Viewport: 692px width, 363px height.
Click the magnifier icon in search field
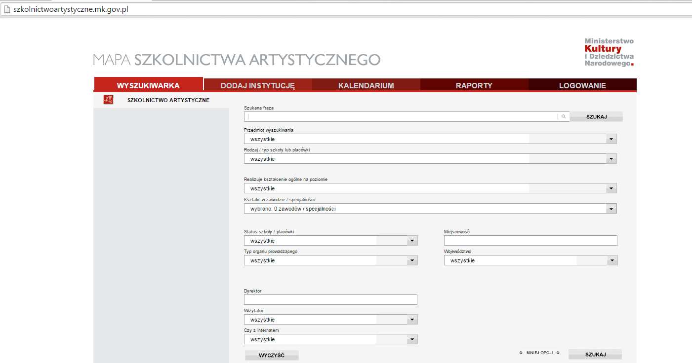[x=564, y=117]
